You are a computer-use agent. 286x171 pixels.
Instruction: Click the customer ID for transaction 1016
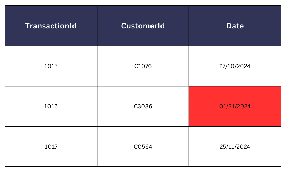click(143, 106)
